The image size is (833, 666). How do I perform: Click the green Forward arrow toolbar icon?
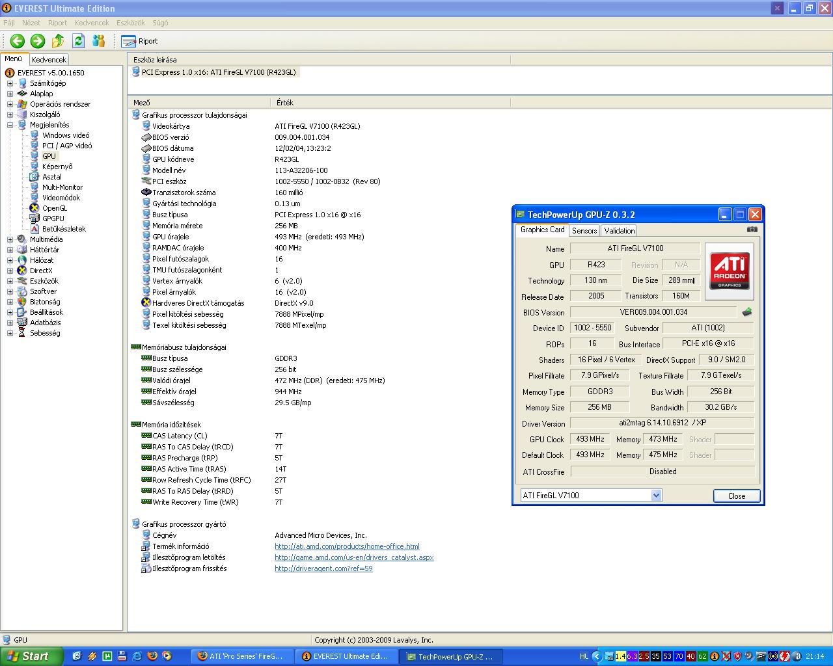pyautogui.click(x=38, y=41)
